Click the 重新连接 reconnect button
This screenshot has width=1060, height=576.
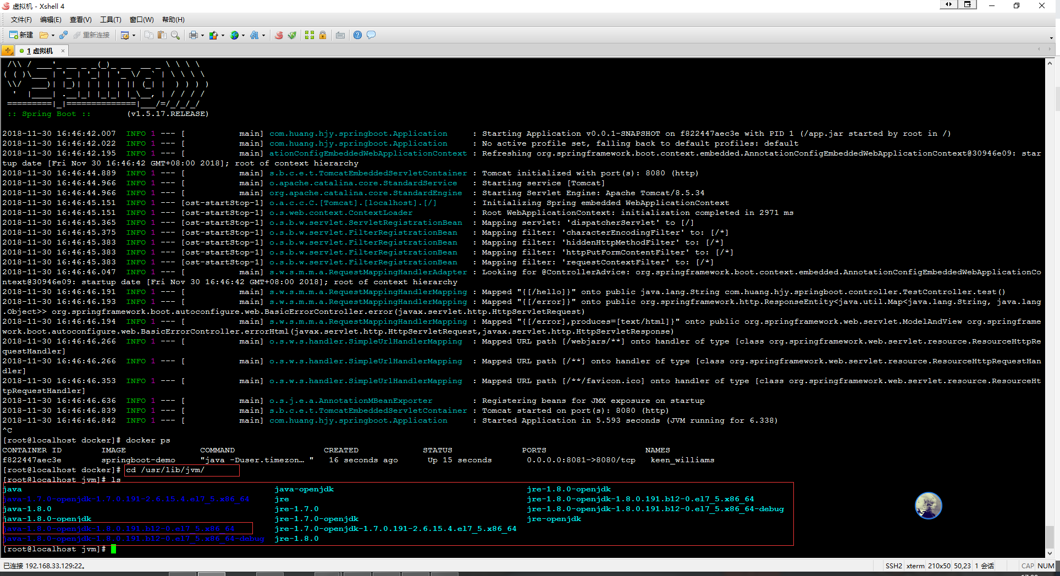click(x=91, y=35)
